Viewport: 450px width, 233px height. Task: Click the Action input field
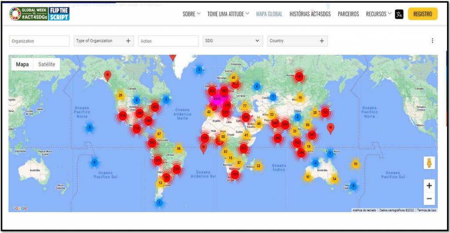tap(168, 41)
